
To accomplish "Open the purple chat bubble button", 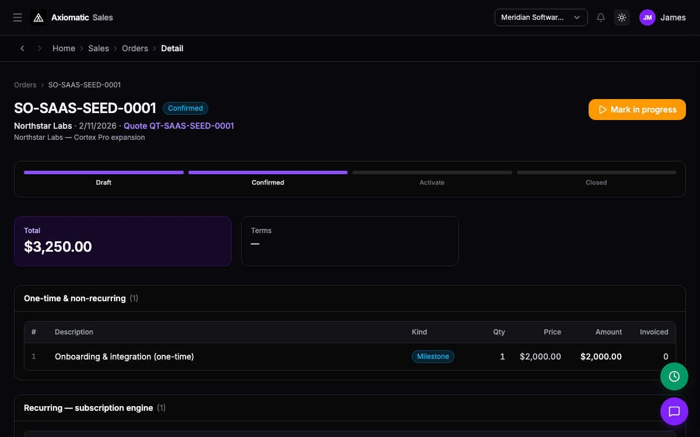I will [x=674, y=411].
